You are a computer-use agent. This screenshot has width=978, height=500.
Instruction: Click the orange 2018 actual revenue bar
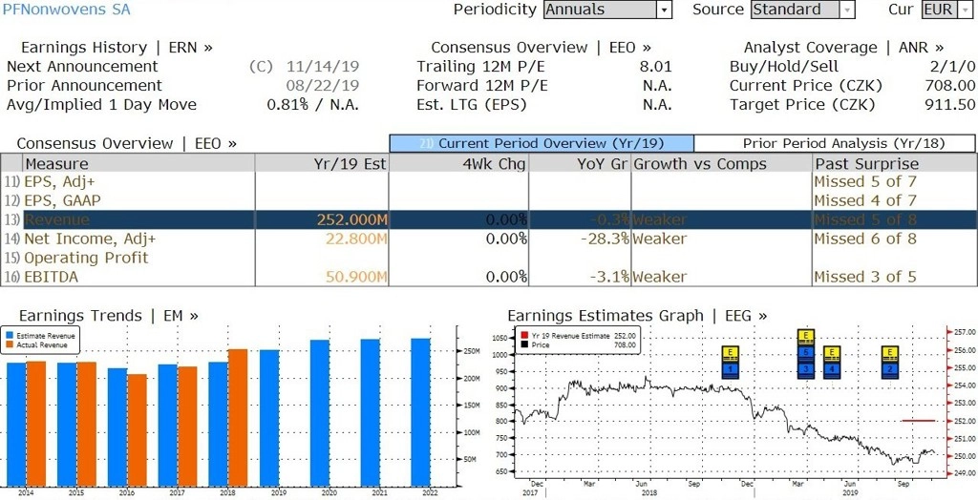(237, 418)
